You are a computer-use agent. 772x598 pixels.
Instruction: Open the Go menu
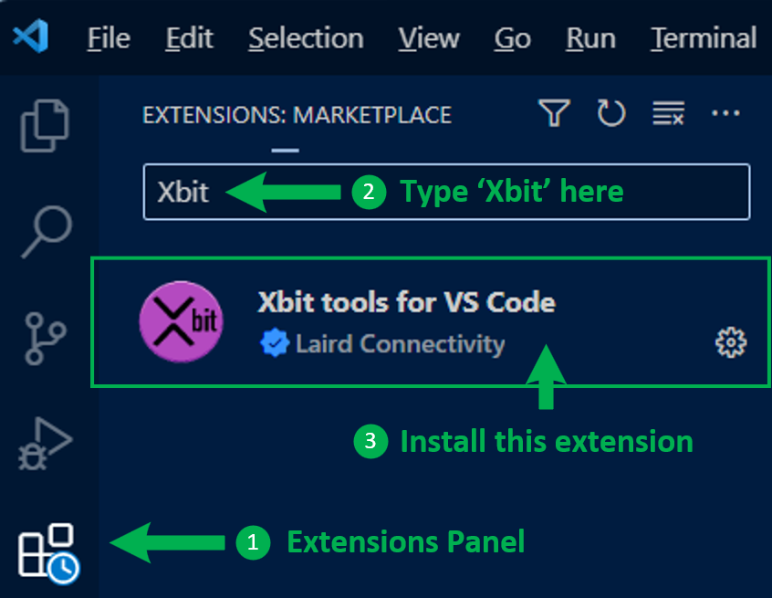[x=512, y=38]
